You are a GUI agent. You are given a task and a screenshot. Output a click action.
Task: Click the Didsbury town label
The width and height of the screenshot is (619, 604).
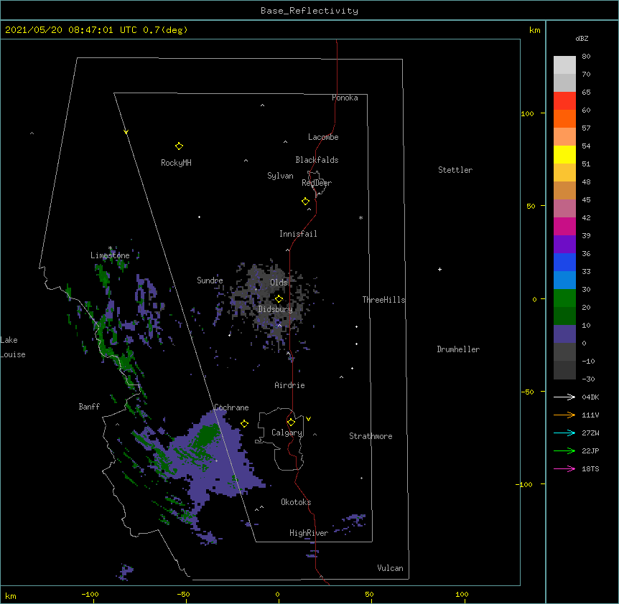[276, 309]
